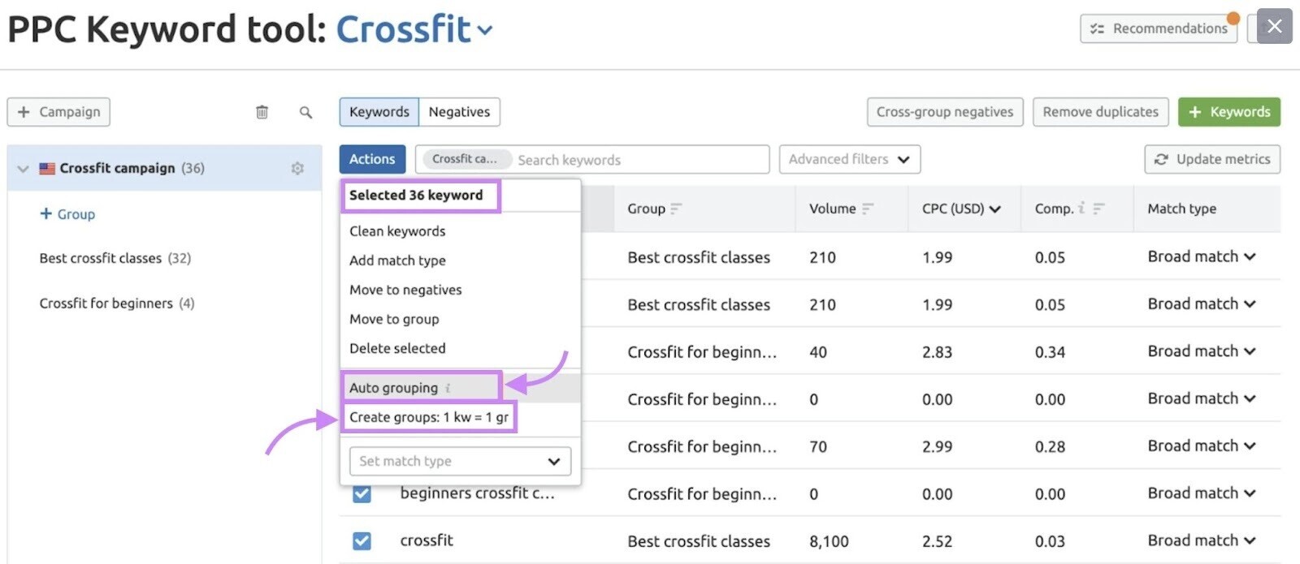This screenshot has width=1300, height=564.
Task: Click the Comp. column info icon
Action: 1081,209
